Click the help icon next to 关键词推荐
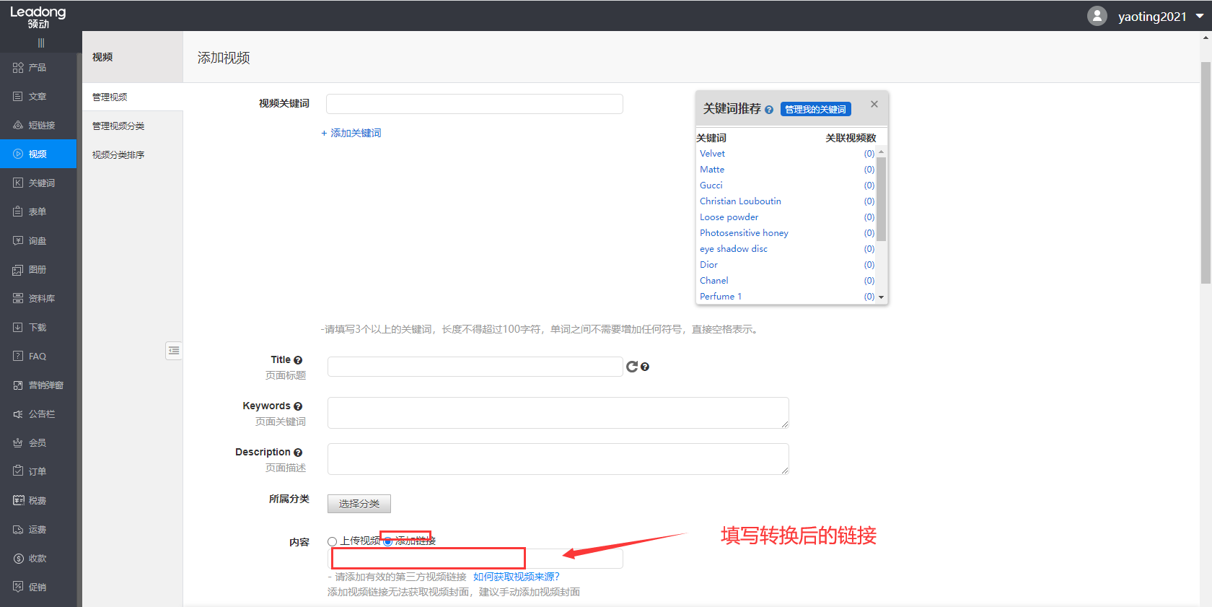 (x=769, y=110)
